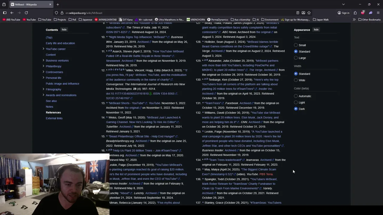Open the purple extension icon in toolbar
Screen dimensions: 383x215
point(371,13)
